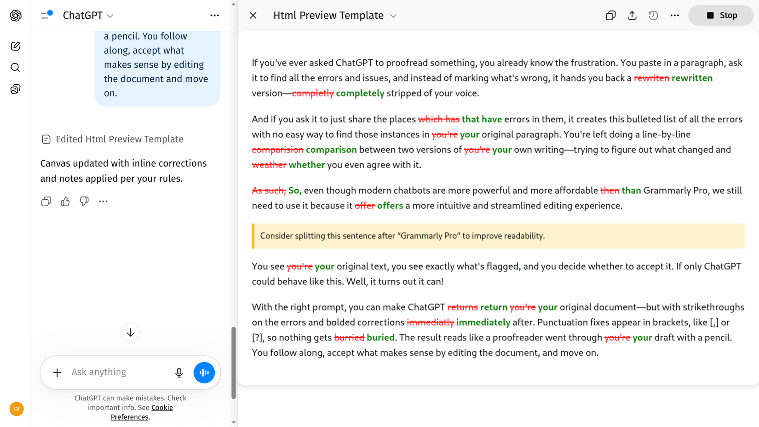Copy the canvas content using the copy icon

click(610, 15)
